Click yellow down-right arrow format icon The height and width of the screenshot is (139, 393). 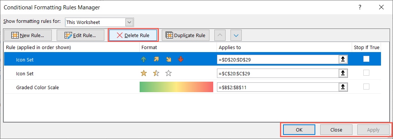pyautogui.click(x=169, y=60)
